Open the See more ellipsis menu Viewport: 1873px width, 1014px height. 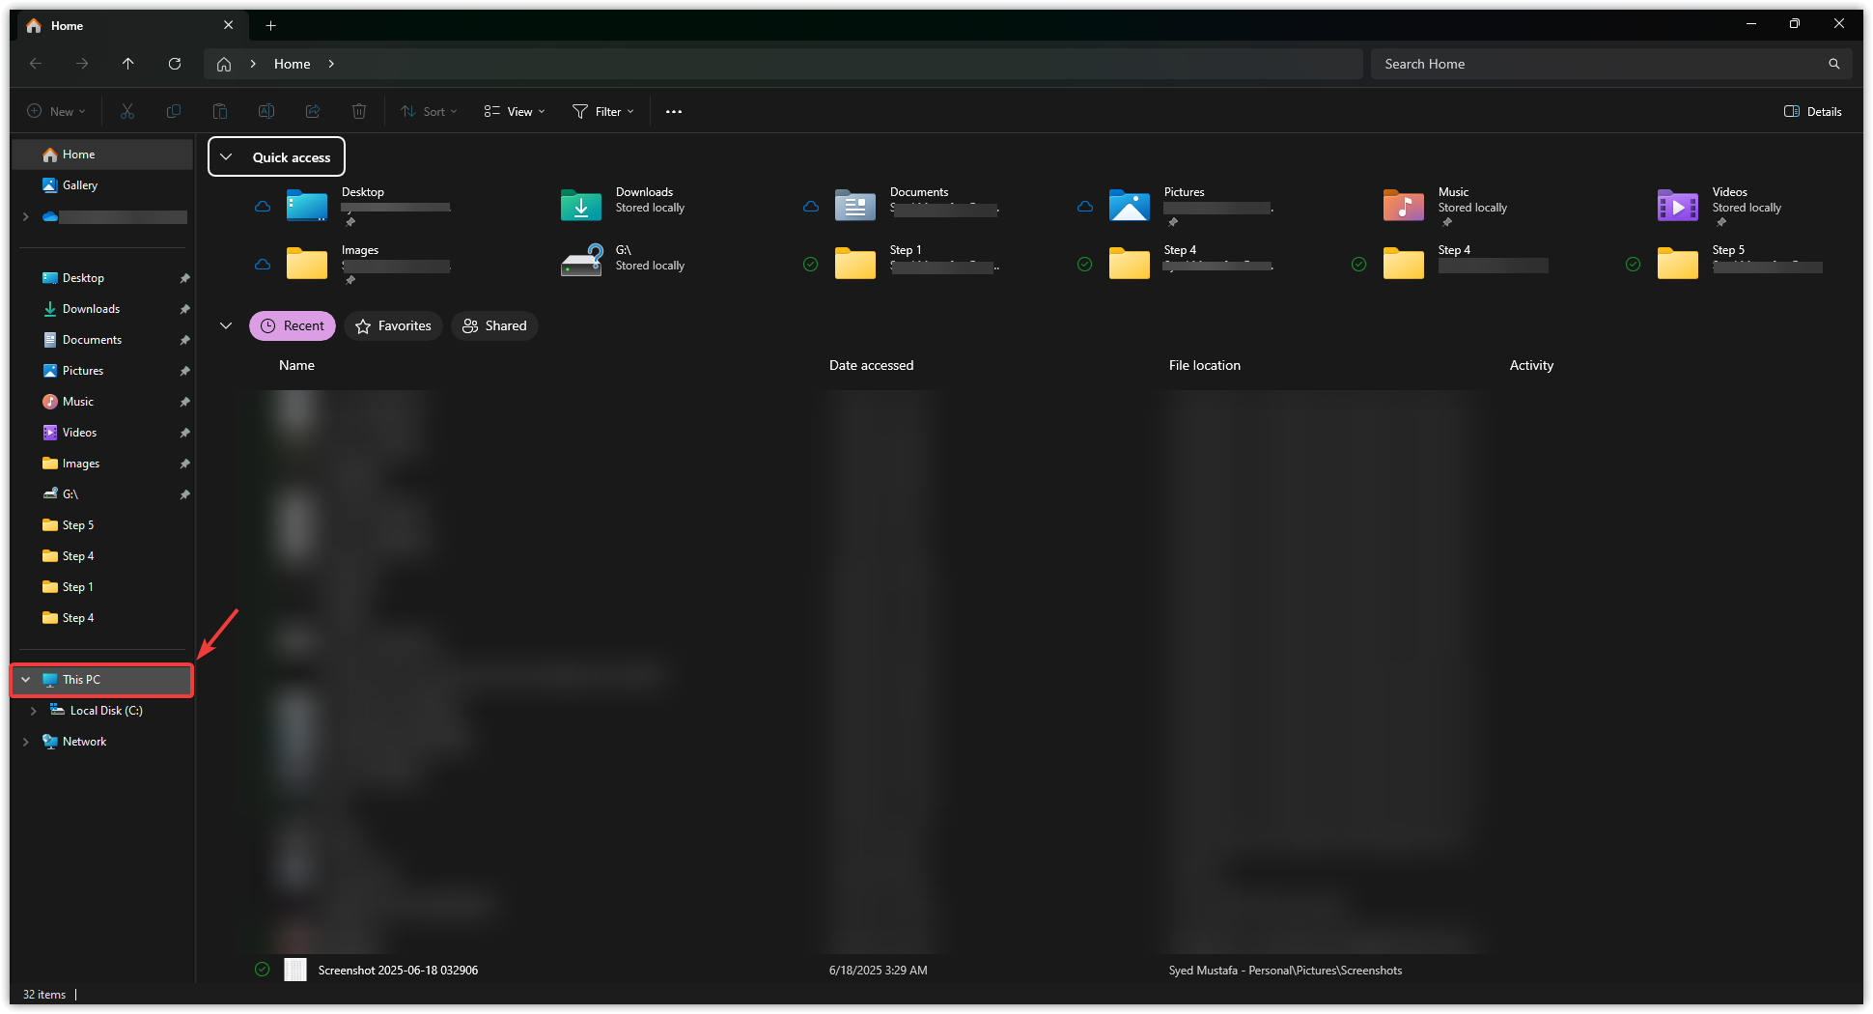(674, 112)
